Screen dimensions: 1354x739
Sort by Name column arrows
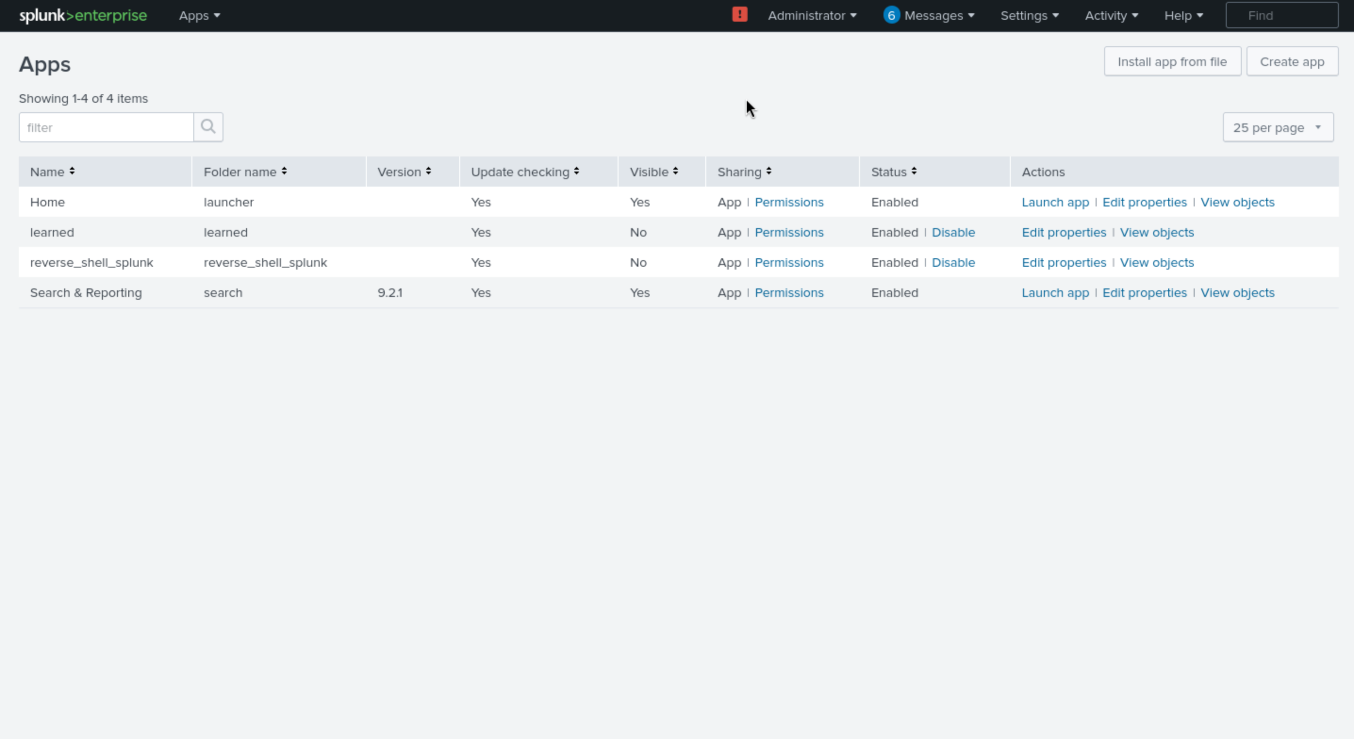tap(72, 172)
